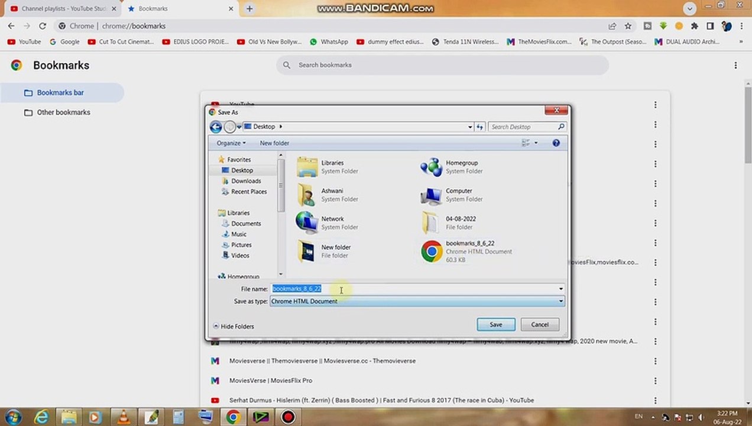The height and width of the screenshot is (426, 752).
Task: Select the Computer system folder icon
Action: [x=432, y=195]
